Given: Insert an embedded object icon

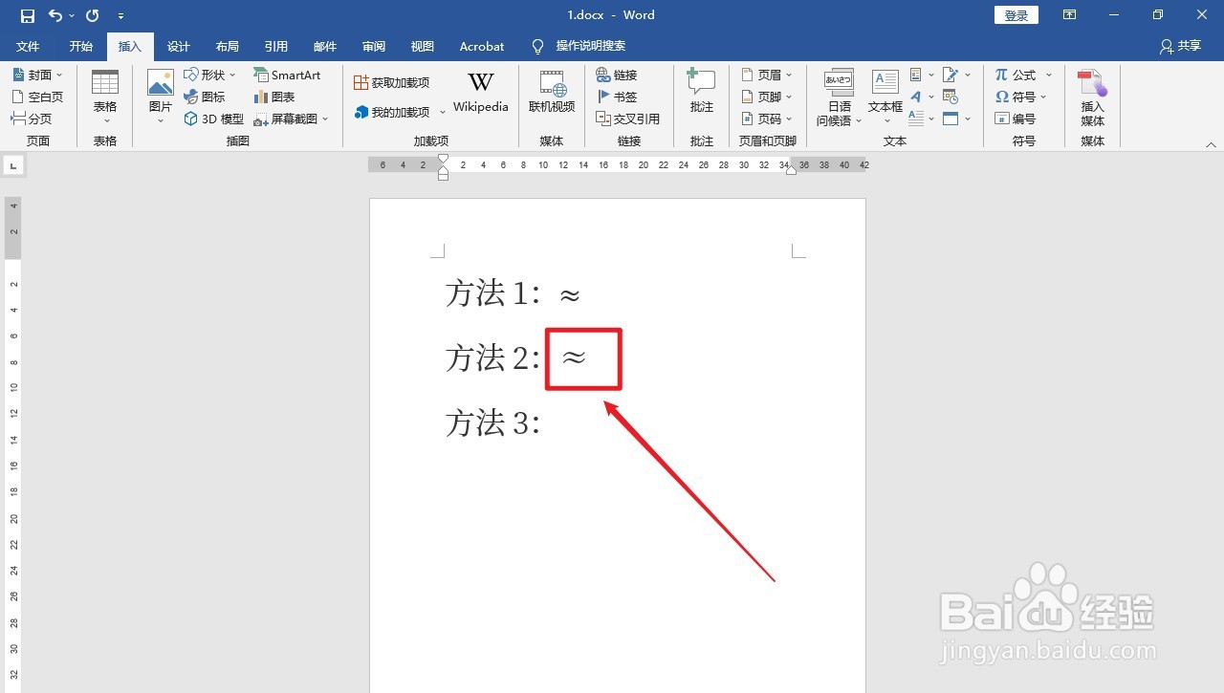Looking at the screenshot, I should [x=956, y=119].
